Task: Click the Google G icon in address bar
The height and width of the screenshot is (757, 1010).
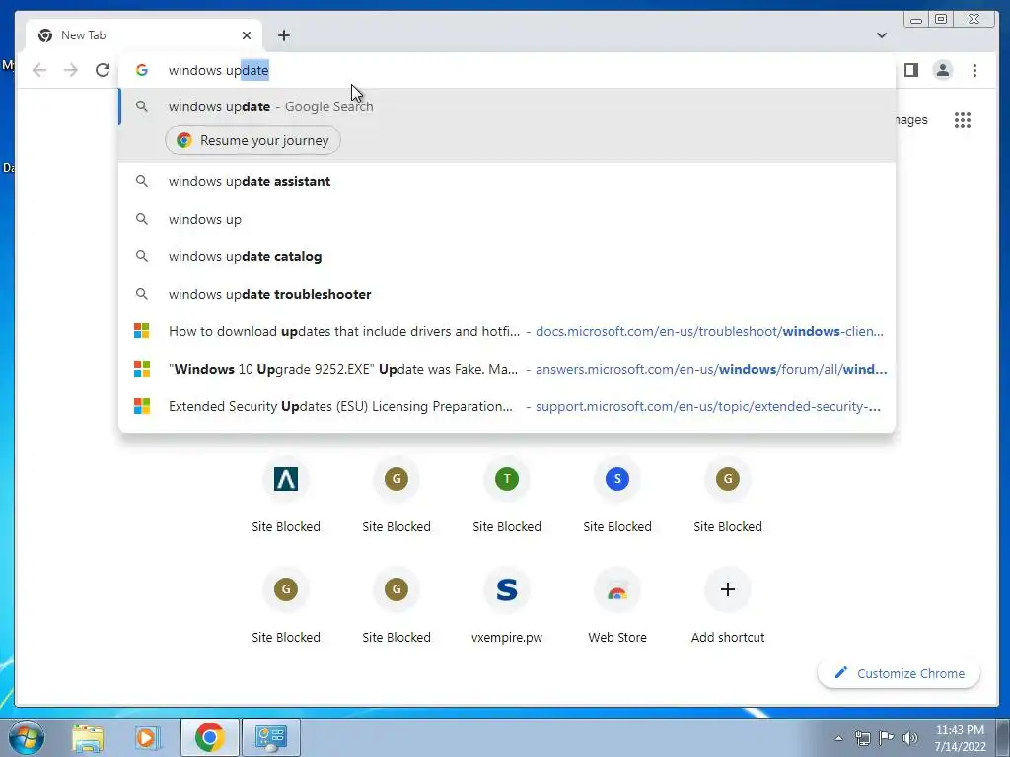Action: point(142,70)
